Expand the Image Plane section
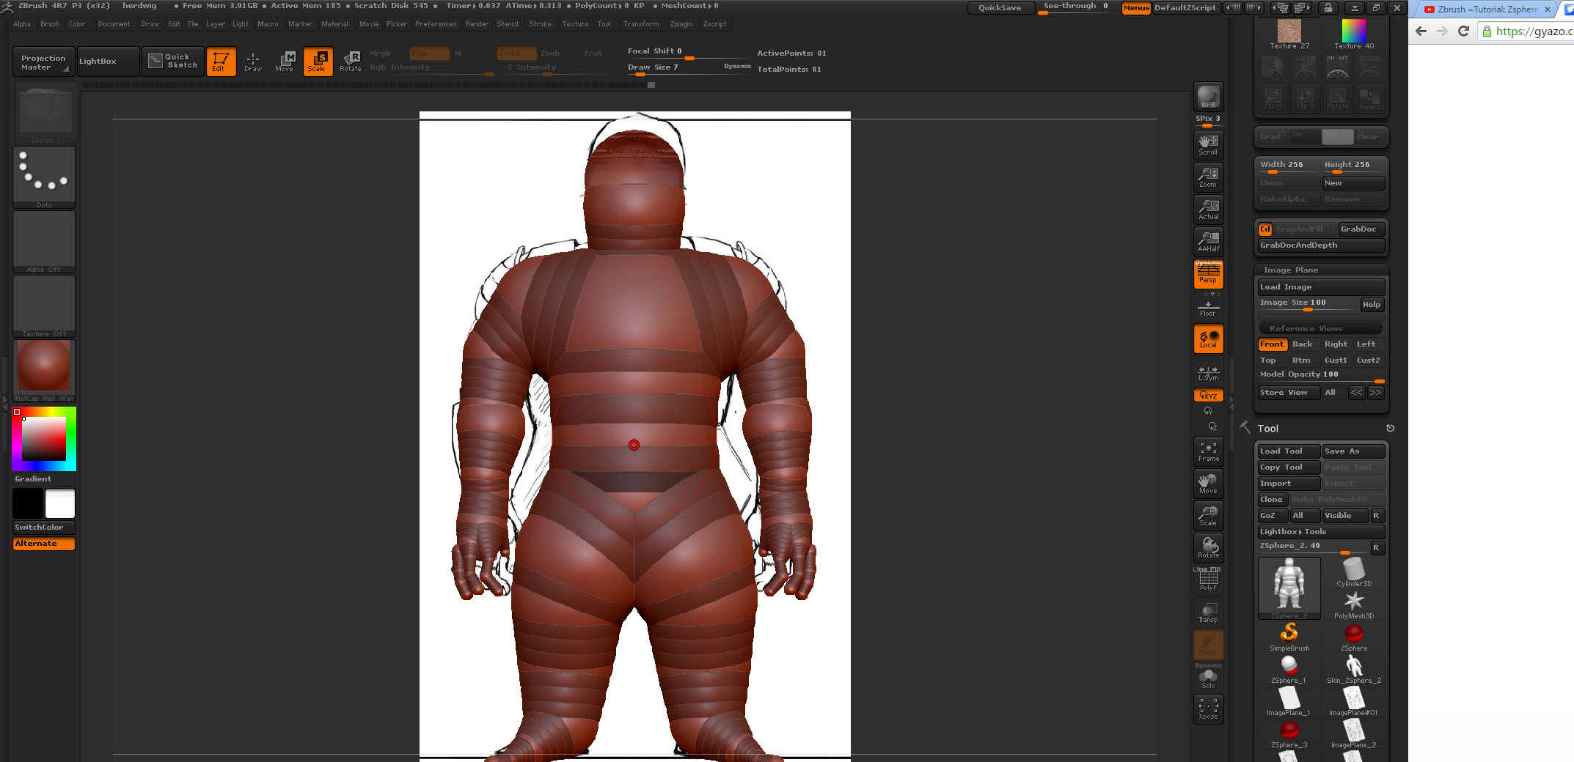This screenshot has width=1574, height=762. pyautogui.click(x=1290, y=270)
